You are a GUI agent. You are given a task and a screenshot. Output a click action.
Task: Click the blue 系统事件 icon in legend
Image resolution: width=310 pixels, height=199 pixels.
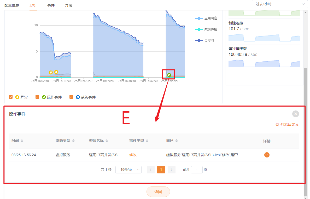(78, 97)
